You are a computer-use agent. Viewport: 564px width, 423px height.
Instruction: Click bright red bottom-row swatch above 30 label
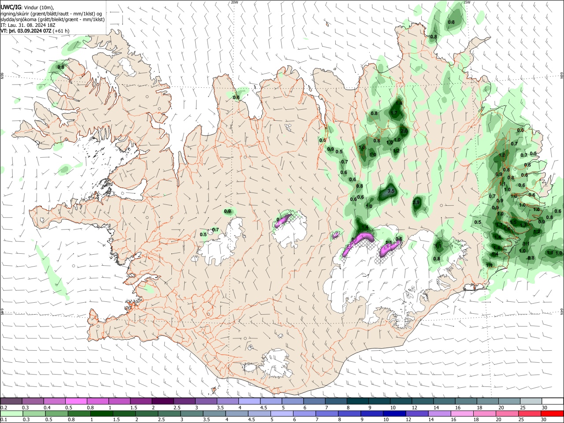[x=552, y=413]
